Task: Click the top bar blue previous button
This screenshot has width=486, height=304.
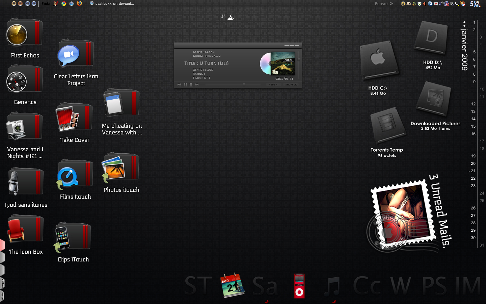Action: pyautogui.click(x=27, y=3)
